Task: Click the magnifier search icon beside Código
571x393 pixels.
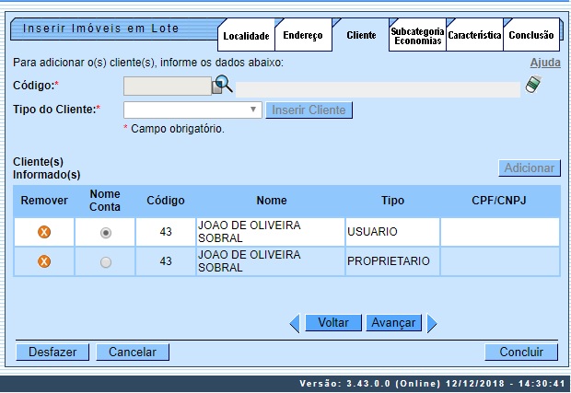Action: pos(223,86)
